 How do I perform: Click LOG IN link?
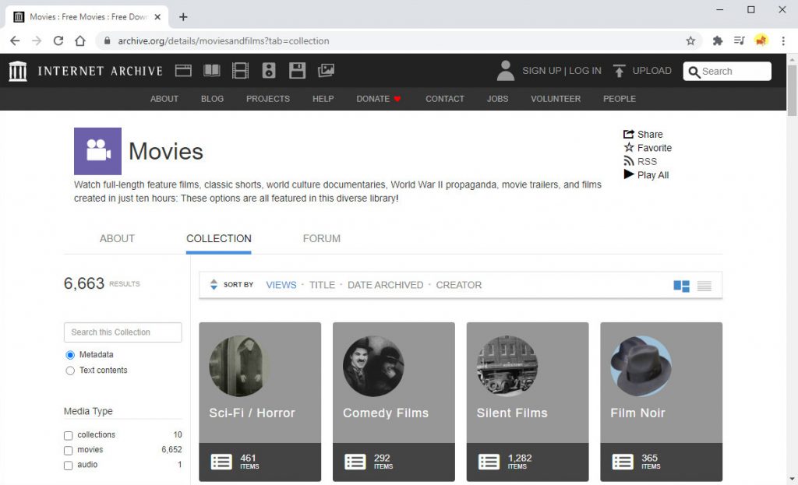[585, 71]
